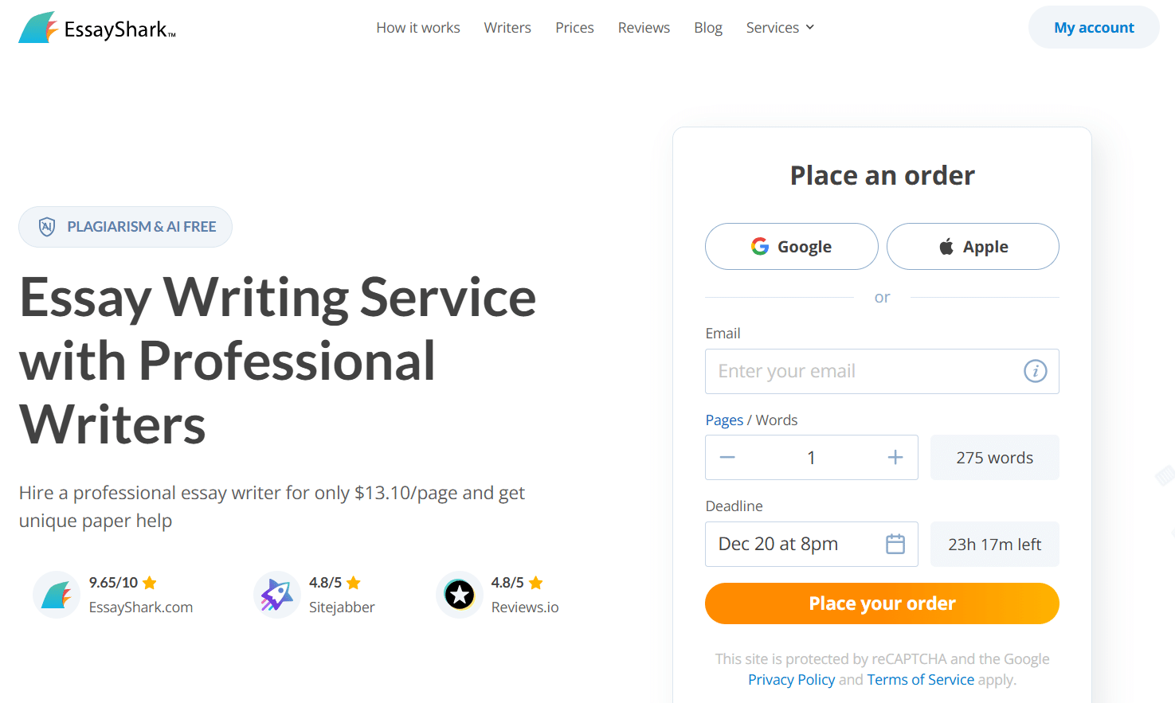Click the Sitejabber rocket icon
Screen dimensions: 1175x703
pyautogui.click(x=276, y=595)
